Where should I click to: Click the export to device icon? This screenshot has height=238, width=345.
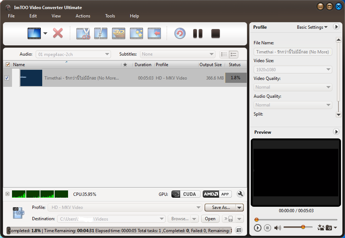click(x=229, y=219)
